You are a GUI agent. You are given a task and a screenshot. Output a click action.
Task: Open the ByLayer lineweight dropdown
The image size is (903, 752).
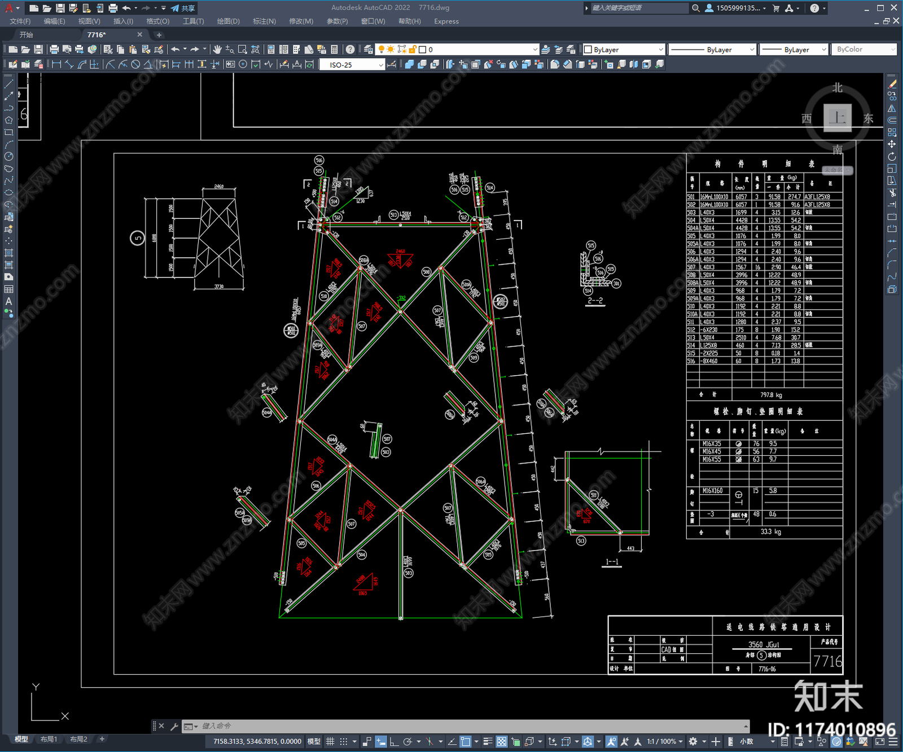[794, 50]
